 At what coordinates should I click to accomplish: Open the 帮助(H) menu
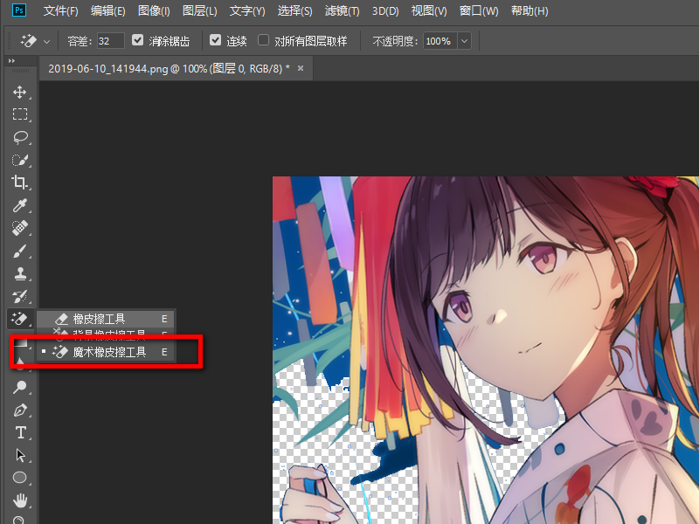[x=529, y=10]
